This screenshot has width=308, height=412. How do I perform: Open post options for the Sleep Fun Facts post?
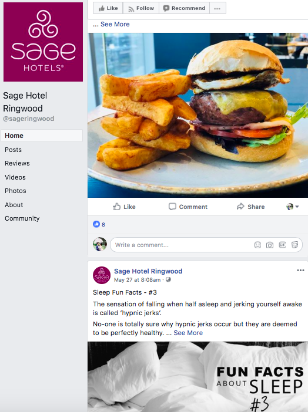pyautogui.click(x=300, y=271)
